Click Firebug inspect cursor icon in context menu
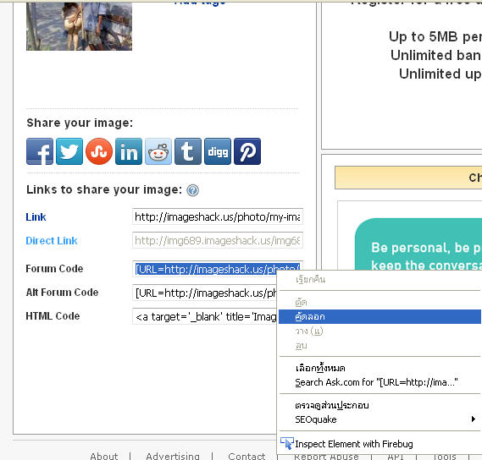This screenshot has width=482, height=460. 287,443
